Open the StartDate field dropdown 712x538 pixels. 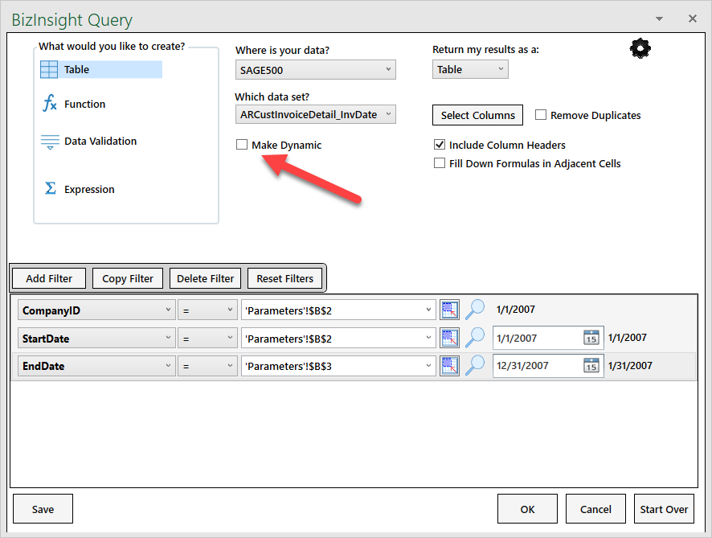coord(96,339)
